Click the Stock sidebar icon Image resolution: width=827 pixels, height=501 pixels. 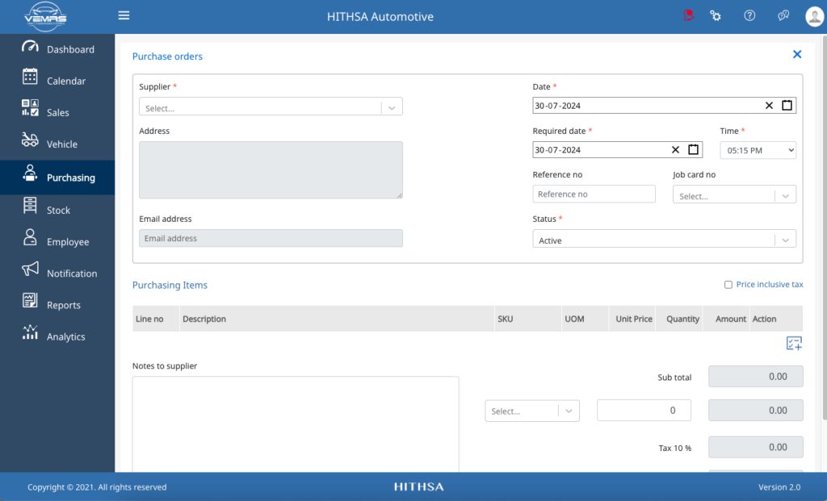(x=30, y=206)
